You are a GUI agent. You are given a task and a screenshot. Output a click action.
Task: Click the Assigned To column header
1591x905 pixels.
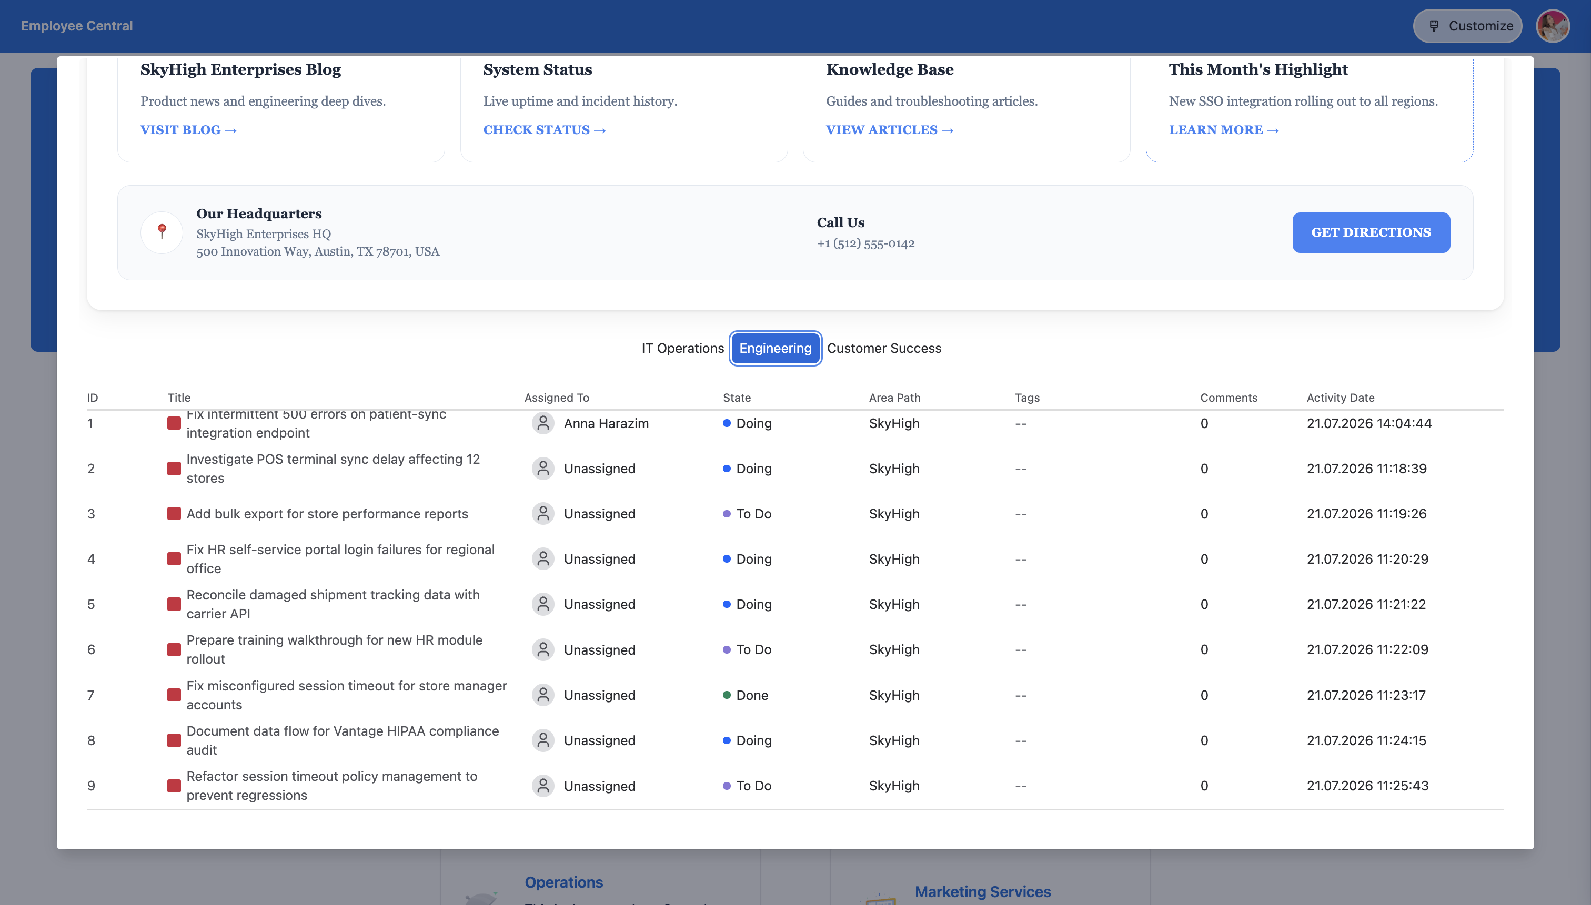pyautogui.click(x=557, y=398)
